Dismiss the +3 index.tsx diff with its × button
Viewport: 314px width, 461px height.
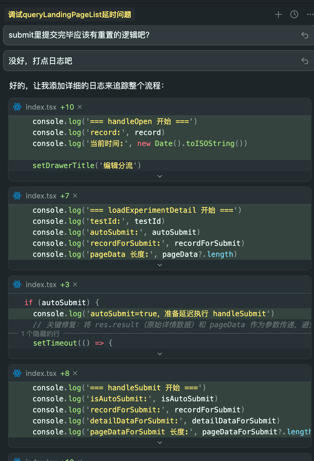click(x=75, y=284)
